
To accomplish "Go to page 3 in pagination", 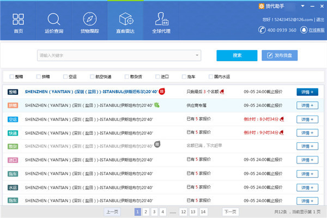I will [155, 211].
